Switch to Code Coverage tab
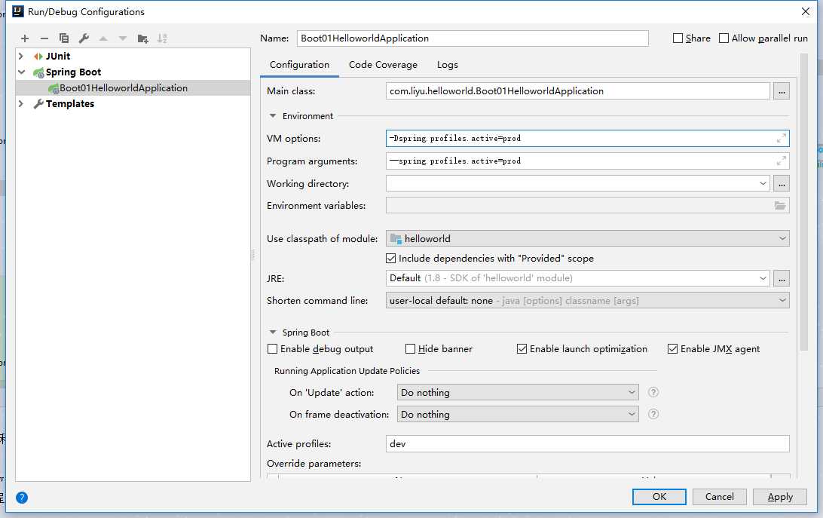Image resolution: width=823 pixels, height=518 pixels. (x=383, y=65)
